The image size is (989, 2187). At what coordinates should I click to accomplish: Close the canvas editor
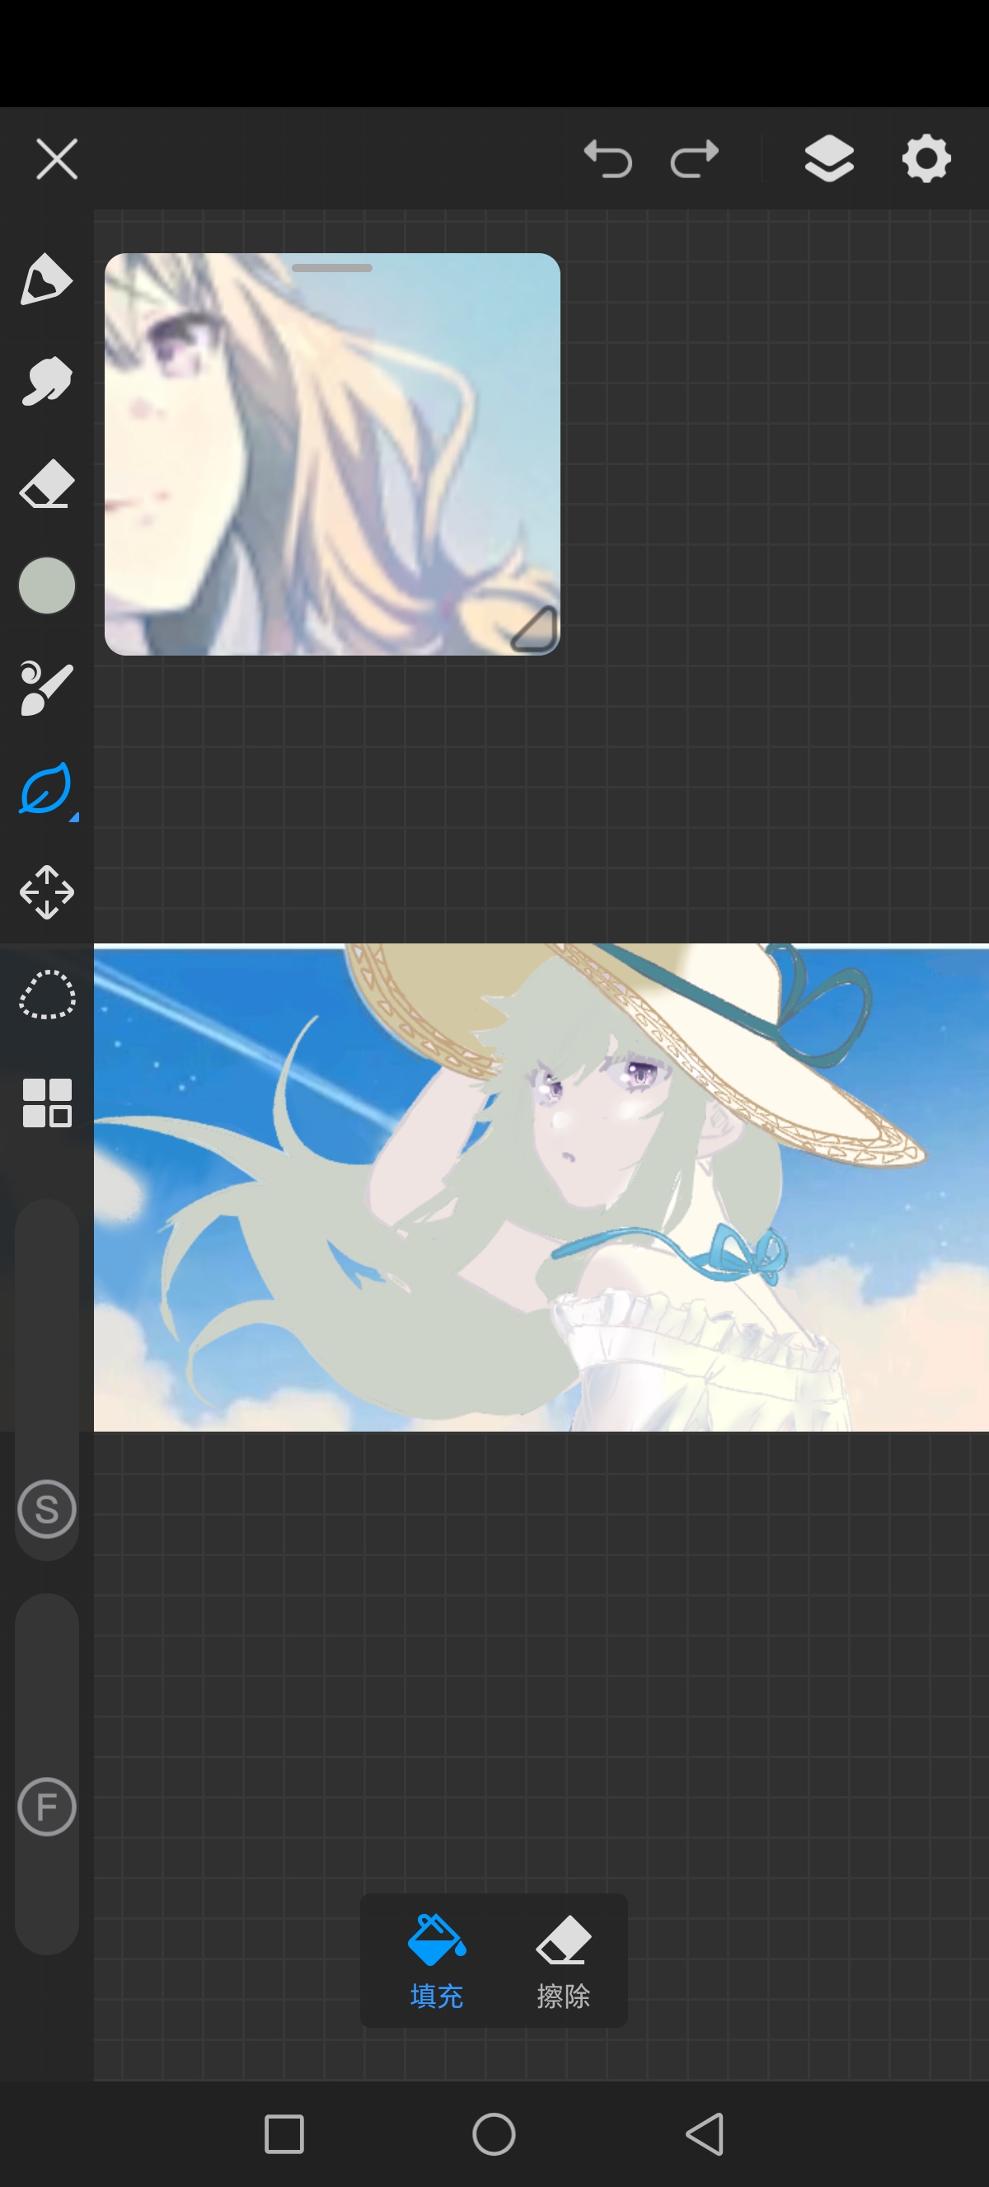point(57,159)
